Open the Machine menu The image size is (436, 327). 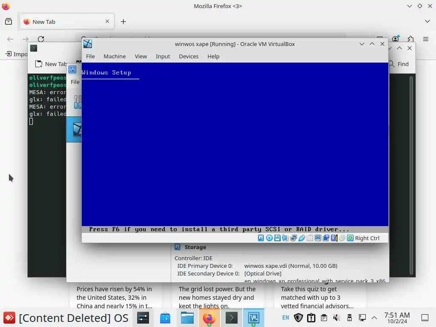pos(115,57)
